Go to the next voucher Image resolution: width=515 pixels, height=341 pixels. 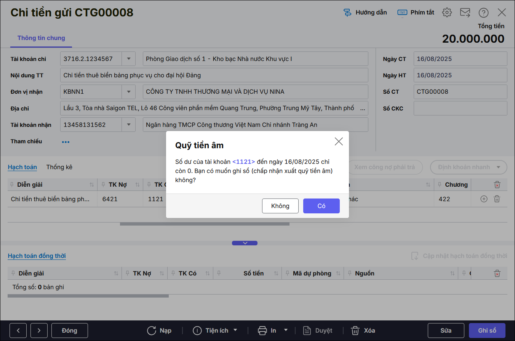click(x=39, y=331)
